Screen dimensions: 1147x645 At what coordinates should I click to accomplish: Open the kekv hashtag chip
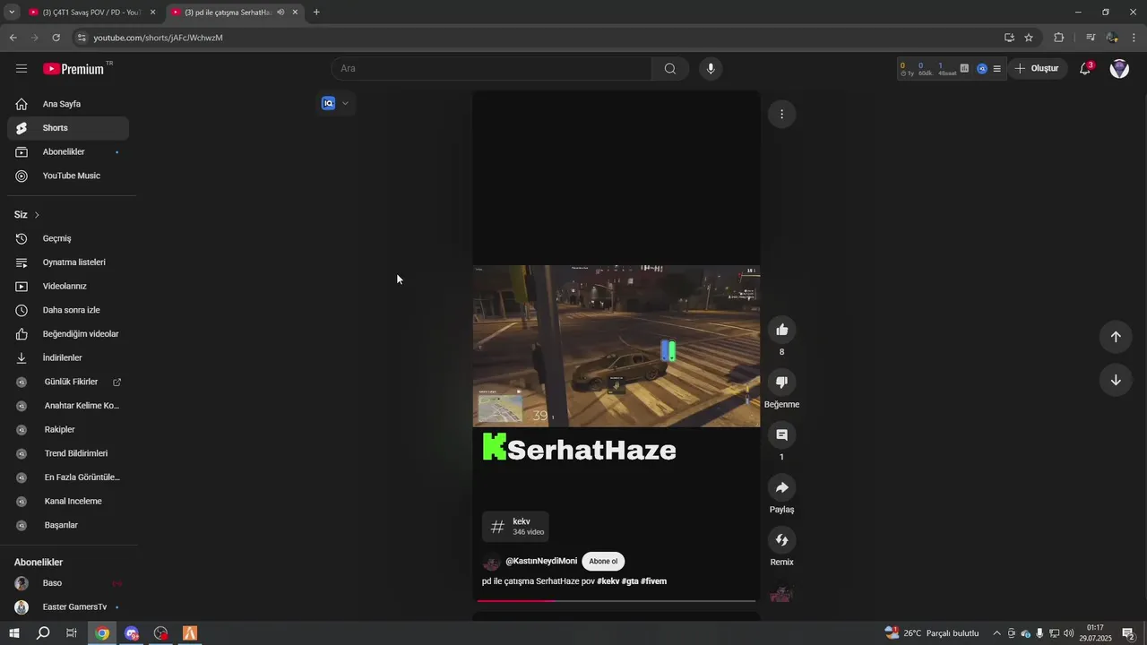(x=516, y=527)
